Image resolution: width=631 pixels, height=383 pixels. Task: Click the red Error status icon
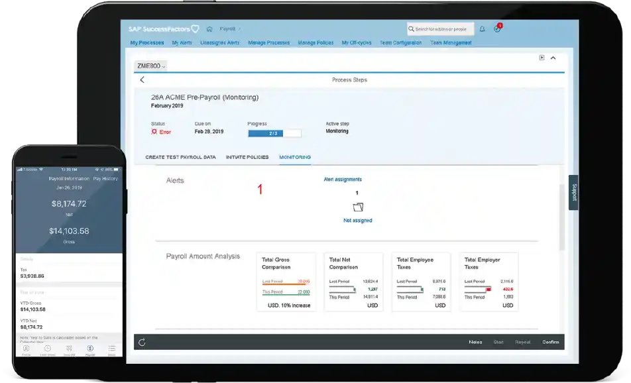tap(154, 132)
